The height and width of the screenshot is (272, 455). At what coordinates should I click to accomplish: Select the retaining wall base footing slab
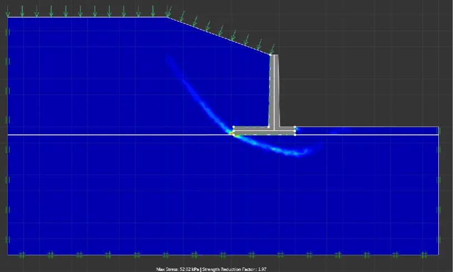264,131
